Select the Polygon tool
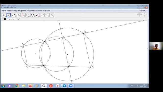The height and width of the screenshot is (92, 163). point(23,15)
